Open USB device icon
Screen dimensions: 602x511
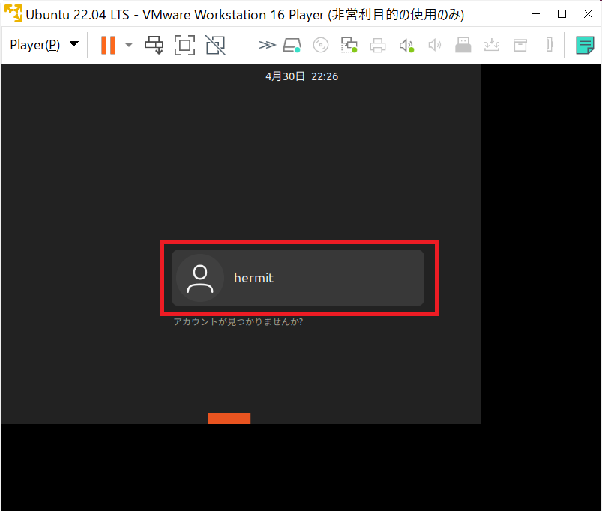coord(463,45)
